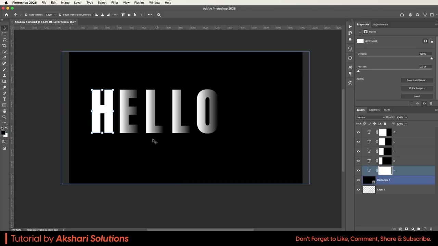Open the Fill dropdown arrow
The height and width of the screenshot is (246, 438).
tap(406, 124)
